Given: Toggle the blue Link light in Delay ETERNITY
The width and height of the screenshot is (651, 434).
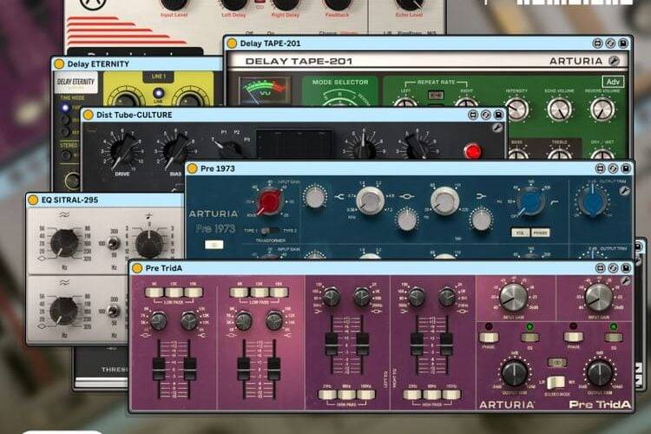Looking at the screenshot, I should (x=158, y=93).
